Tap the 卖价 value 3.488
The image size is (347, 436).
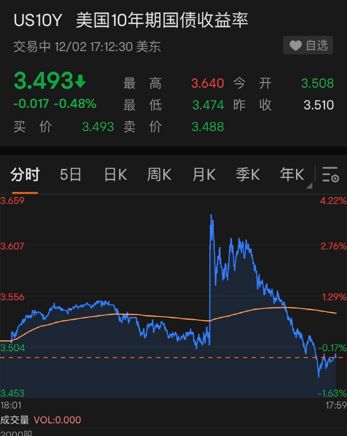coord(207,126)
